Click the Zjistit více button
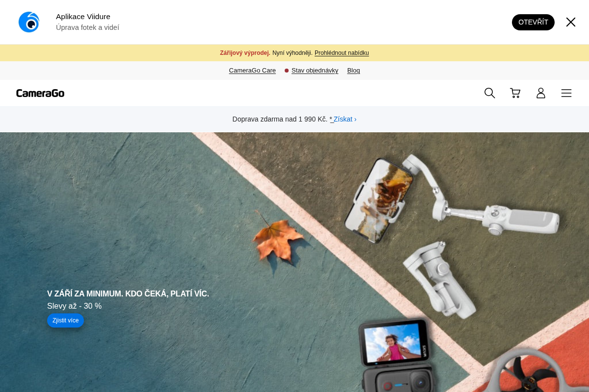589x392 pixels. pyautogui.click(x=65, y=320)
